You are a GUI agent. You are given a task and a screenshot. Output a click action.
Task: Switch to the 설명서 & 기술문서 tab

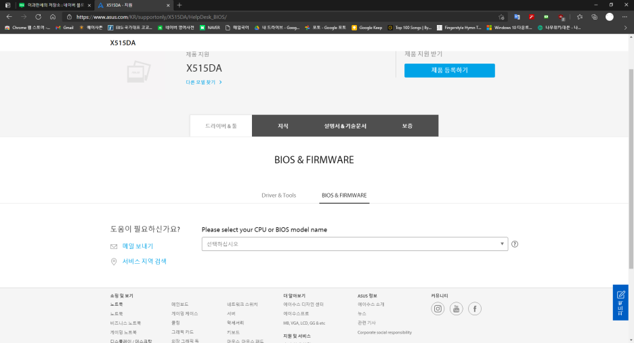[345, 126]
